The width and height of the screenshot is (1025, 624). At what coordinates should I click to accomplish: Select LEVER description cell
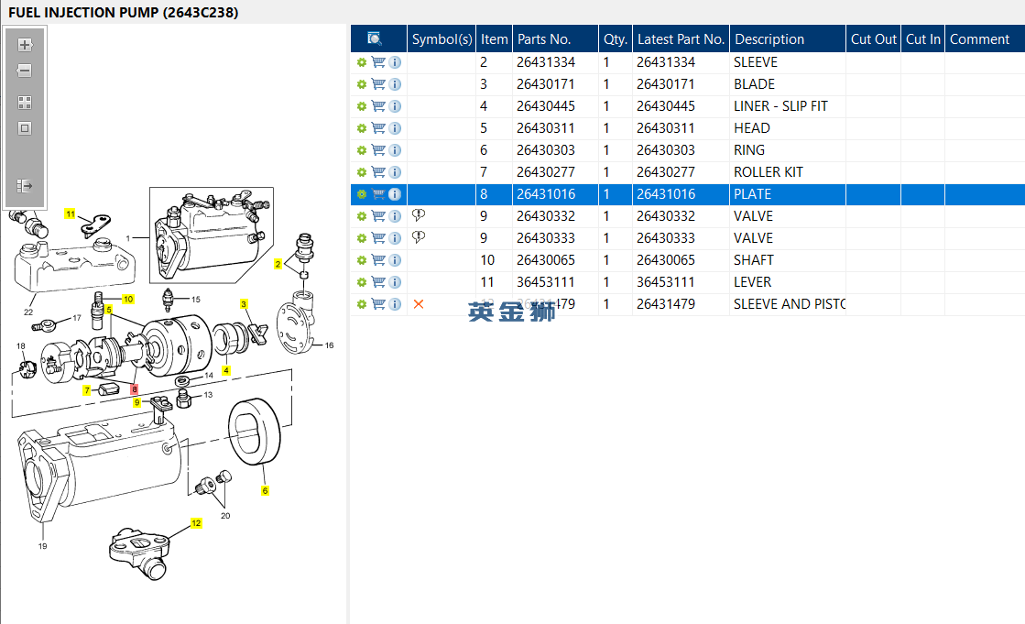[788, 282]
